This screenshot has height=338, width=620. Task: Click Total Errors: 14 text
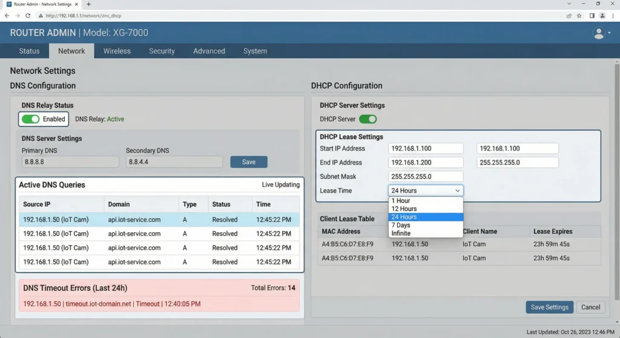[x=273, y=288]
